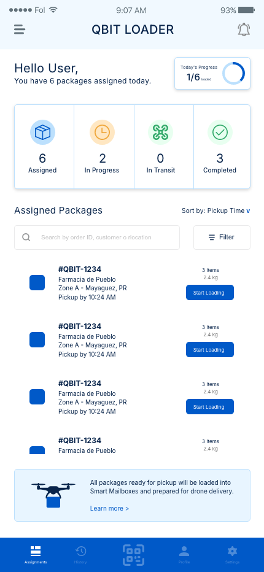Tap the Completed checkmark icon

[220, 132]
